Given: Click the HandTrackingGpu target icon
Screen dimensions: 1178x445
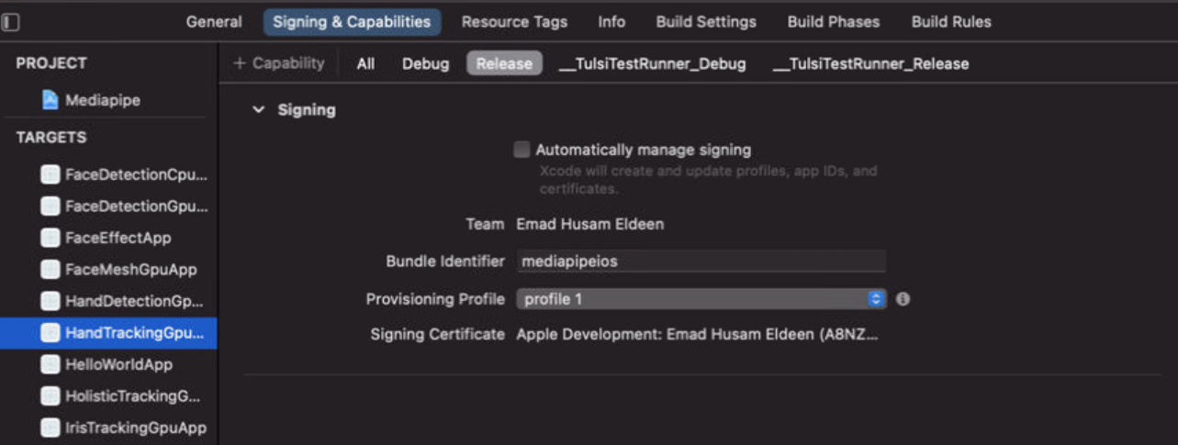Looking at the screenshot, I should coord(50,333).
